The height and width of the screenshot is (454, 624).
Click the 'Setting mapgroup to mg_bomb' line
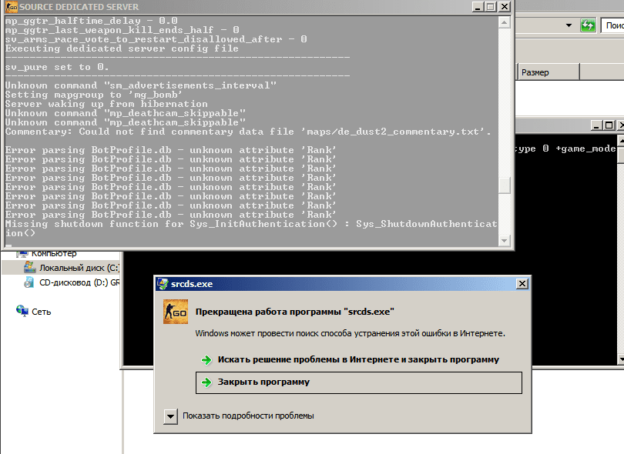click(x=94, y=95)
